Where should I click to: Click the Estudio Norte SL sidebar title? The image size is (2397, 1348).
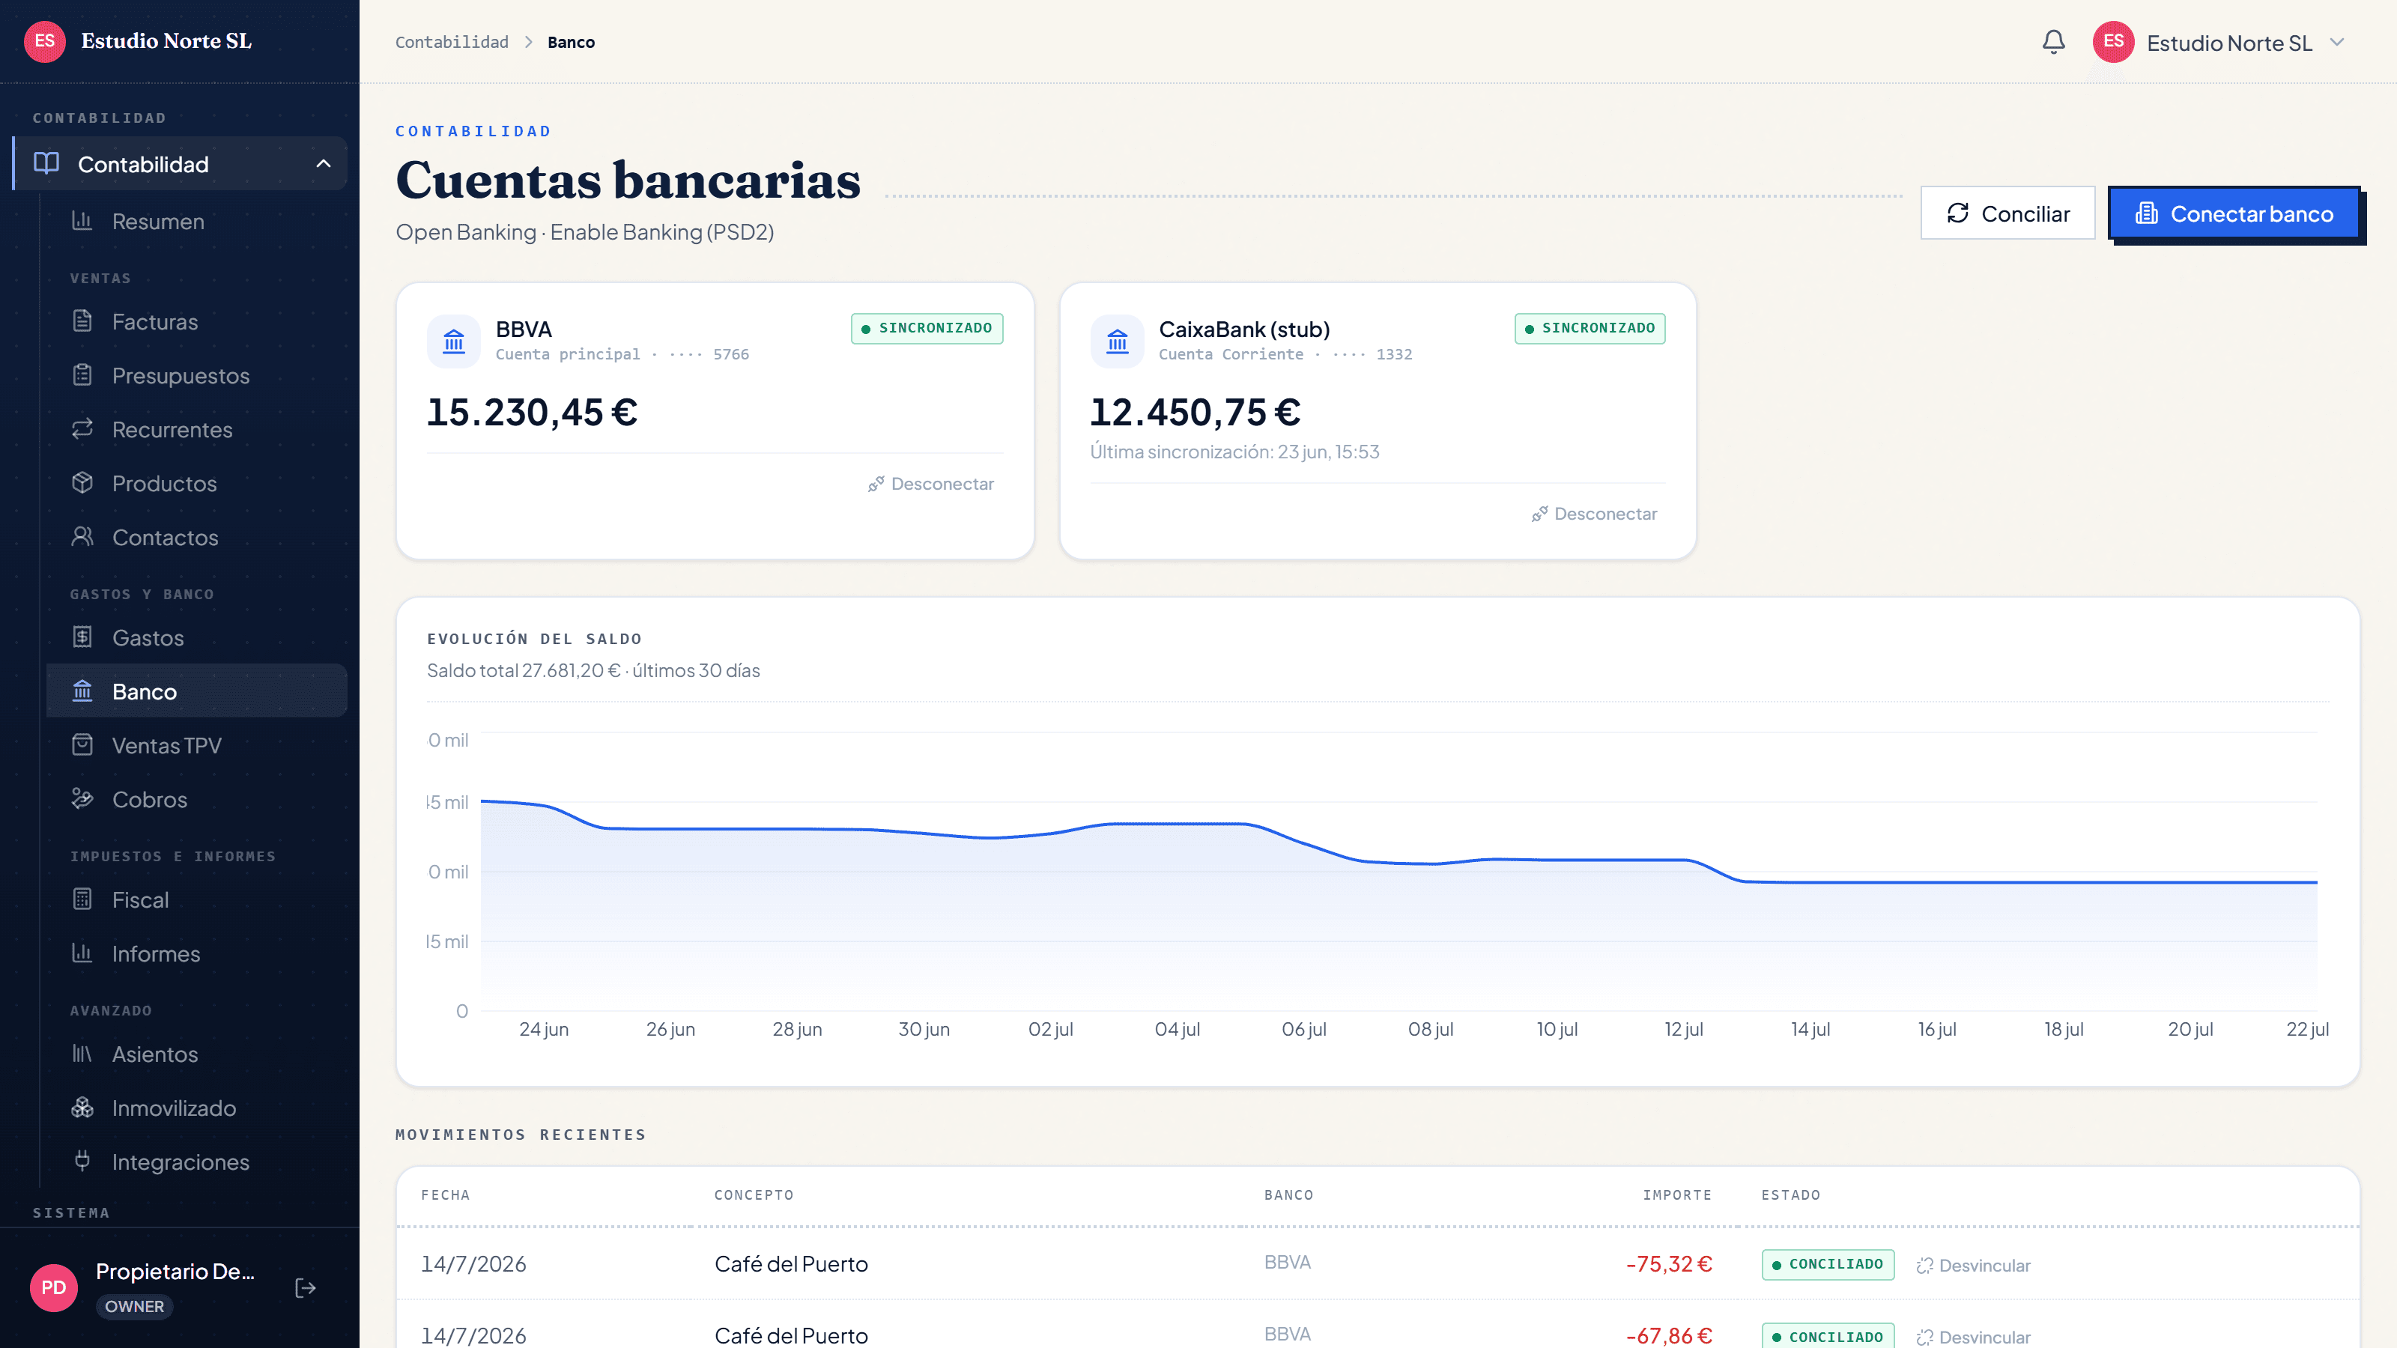166,41
